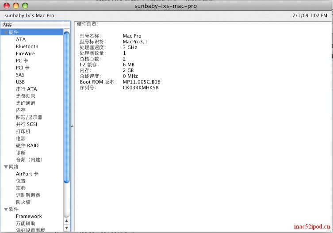Viewport: 333px width, 233px height.
Task: Click the 处理器数量 processor count label
Action: [x=92, y=53]
